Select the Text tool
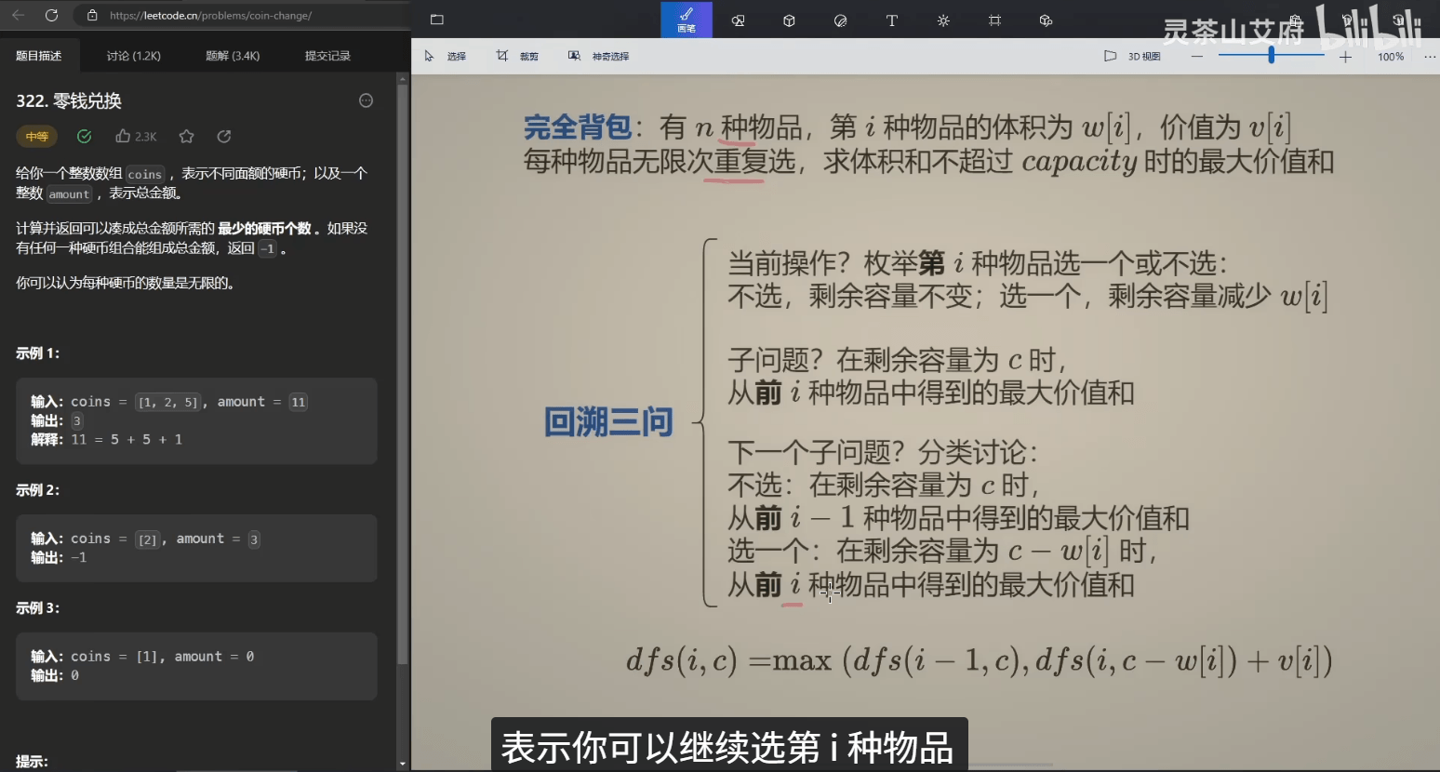Image resolution: width=1440 pixels, height=772 pixels. tap(891, 20)
